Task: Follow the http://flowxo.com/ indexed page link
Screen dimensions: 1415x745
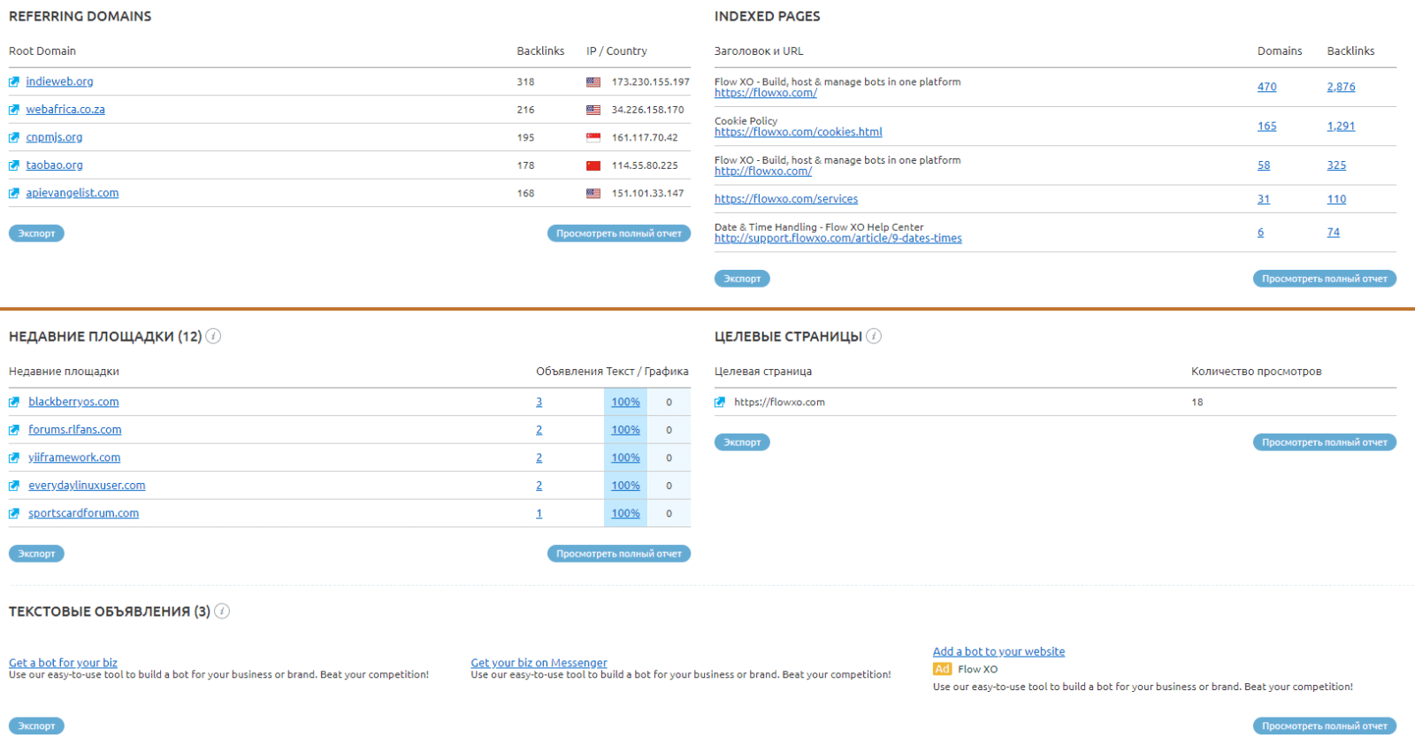Action: click(763, 172)
